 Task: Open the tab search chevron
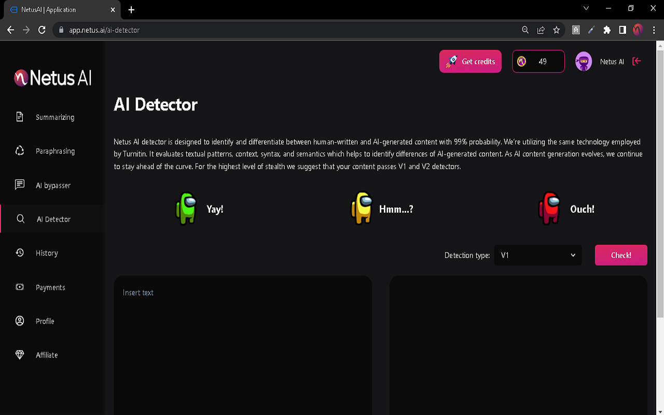(586, 8)
